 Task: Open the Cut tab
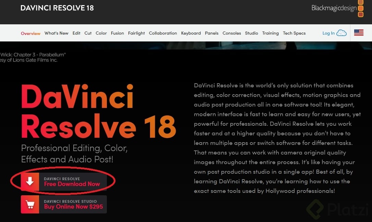[x=88, y=33]
